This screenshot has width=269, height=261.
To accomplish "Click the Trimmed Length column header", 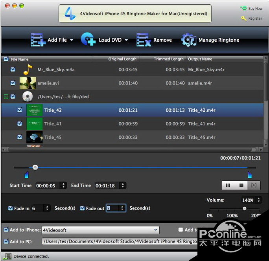I will 169,59.
